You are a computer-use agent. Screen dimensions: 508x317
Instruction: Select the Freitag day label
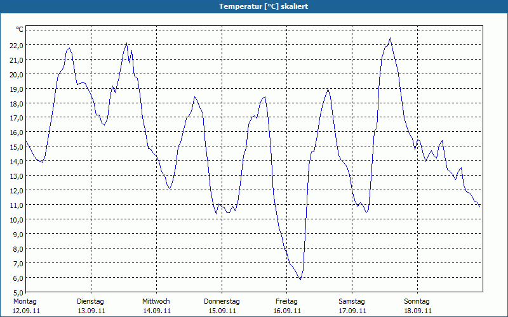click(x=287, y=301)
